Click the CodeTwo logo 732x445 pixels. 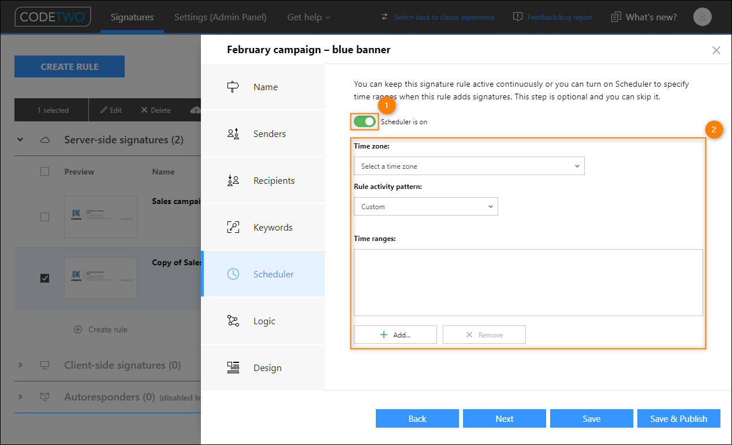click(53, 17)
